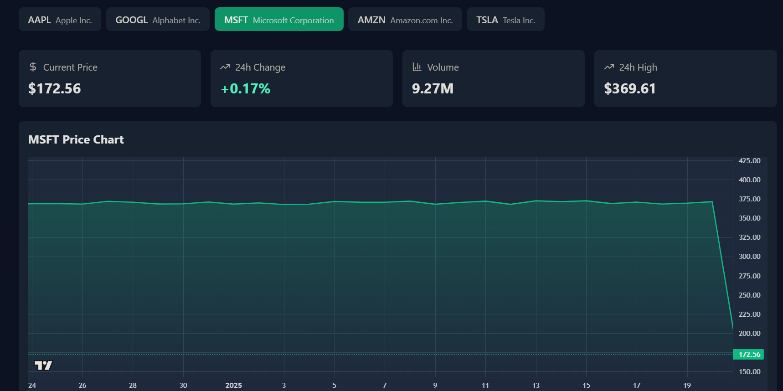783x391 pixels.
Task: Click the 150.00 price axis label
Action: (x=749, y=371)
